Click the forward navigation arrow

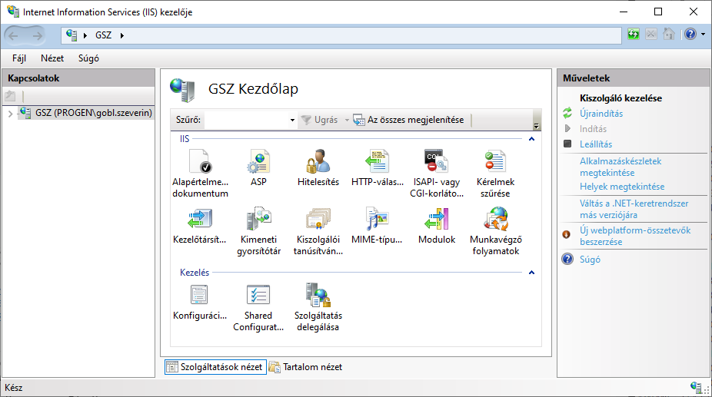tap(37, 35)
